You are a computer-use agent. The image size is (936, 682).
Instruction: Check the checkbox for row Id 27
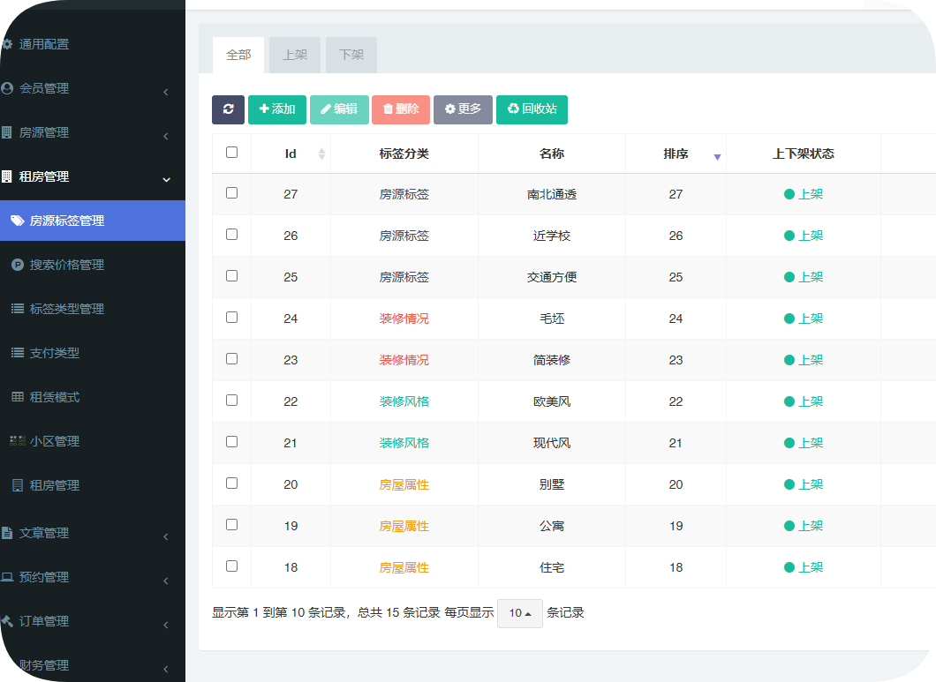coord(231,193)
